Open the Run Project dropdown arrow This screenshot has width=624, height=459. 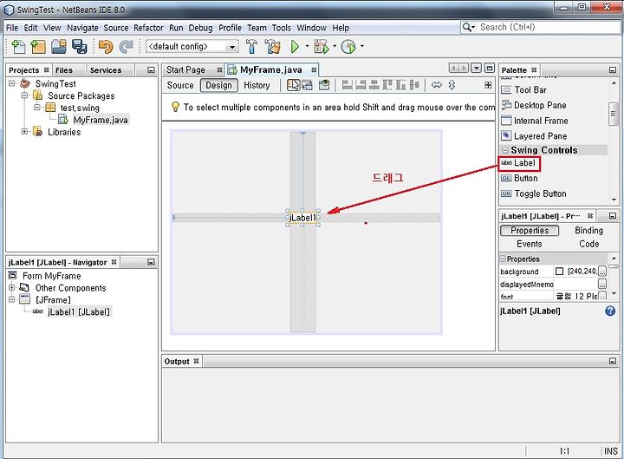click(307, 46)
